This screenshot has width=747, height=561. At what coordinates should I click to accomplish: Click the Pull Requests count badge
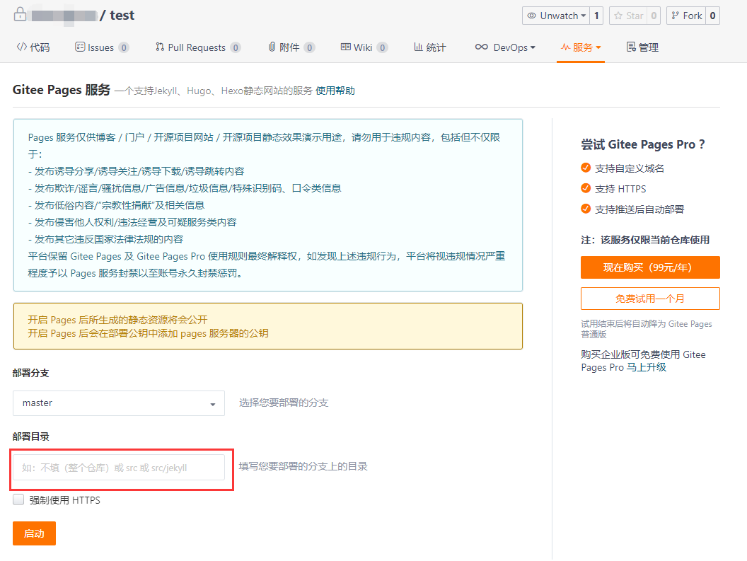pyautogui.click(x=236, y=47)
